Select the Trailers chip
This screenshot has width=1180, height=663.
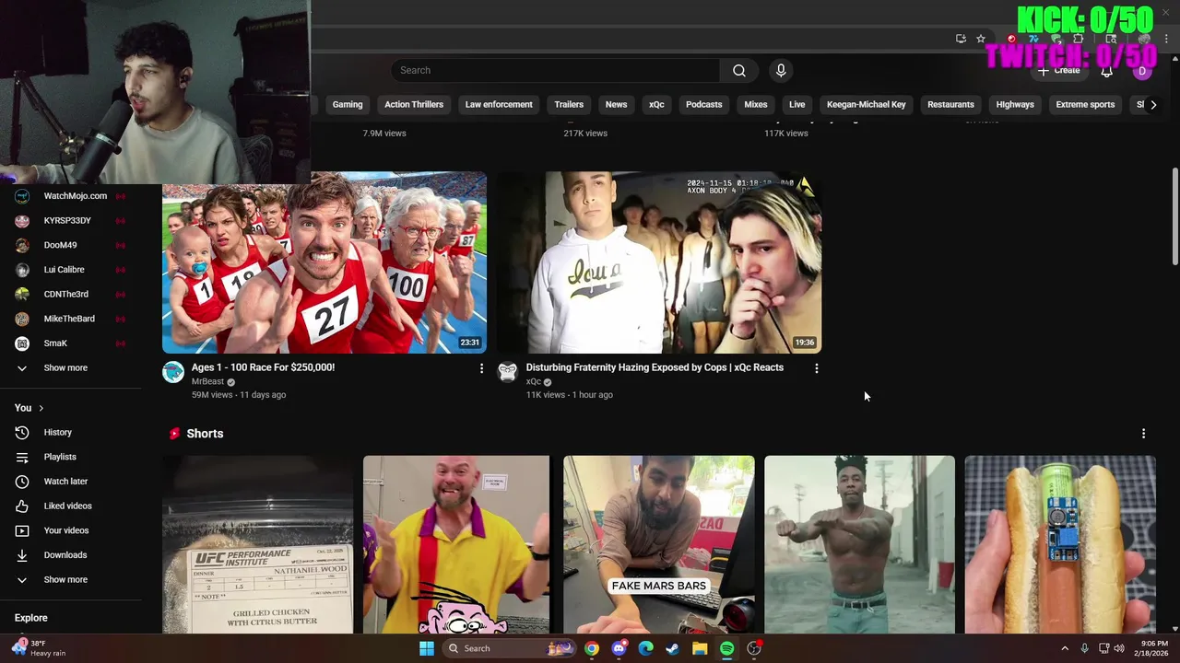pos(569,105)
